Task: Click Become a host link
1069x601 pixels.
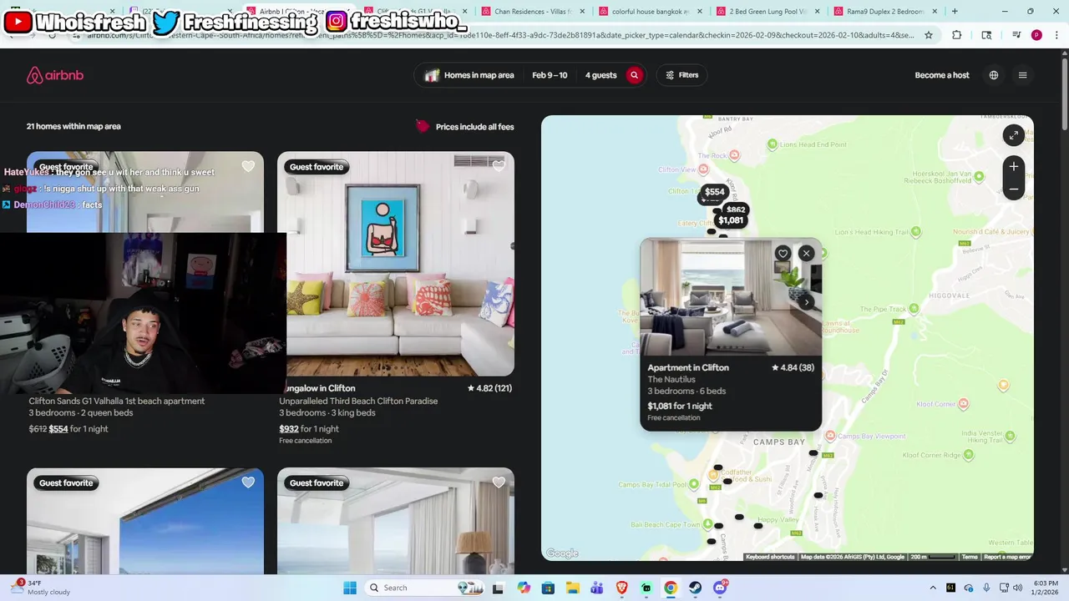Action: tap(942, 75)
